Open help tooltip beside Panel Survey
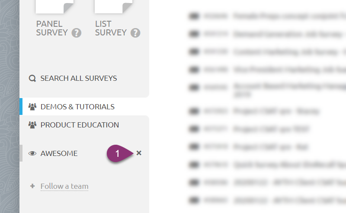Viewport: 346px width, 213px height. [x=77, y=33]
